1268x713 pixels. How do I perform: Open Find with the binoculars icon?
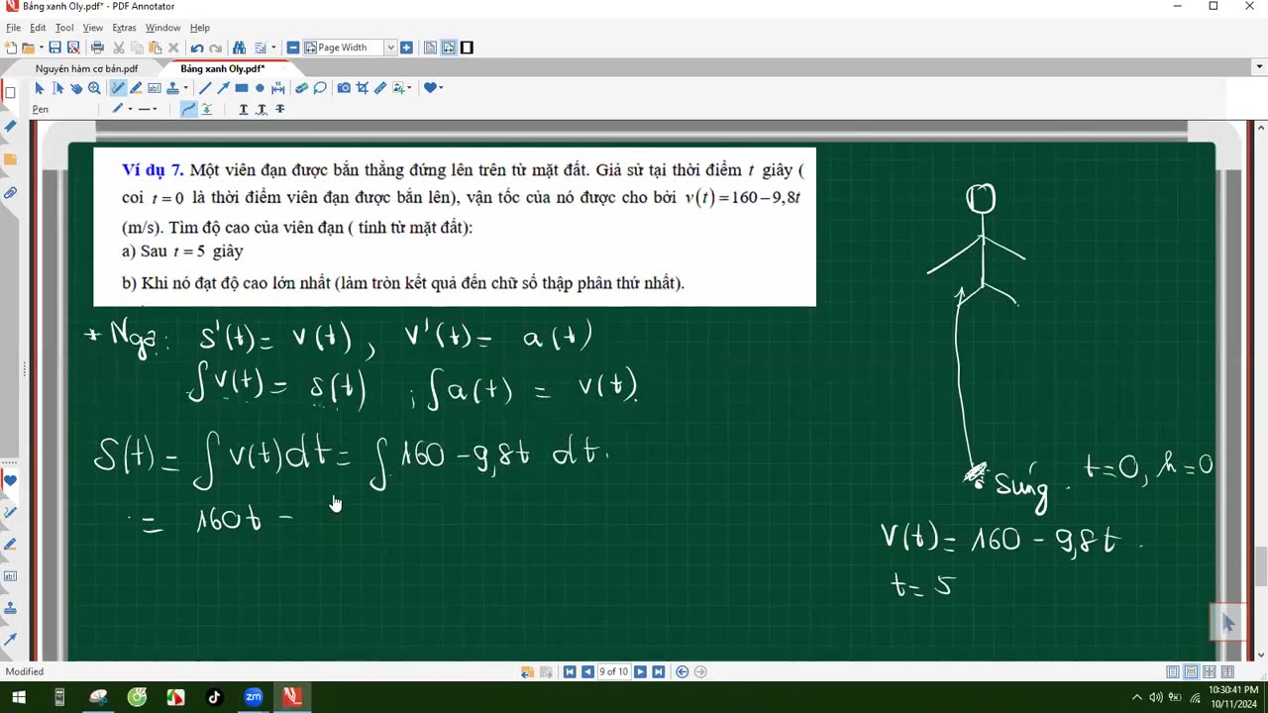click(x=239, y=48)
